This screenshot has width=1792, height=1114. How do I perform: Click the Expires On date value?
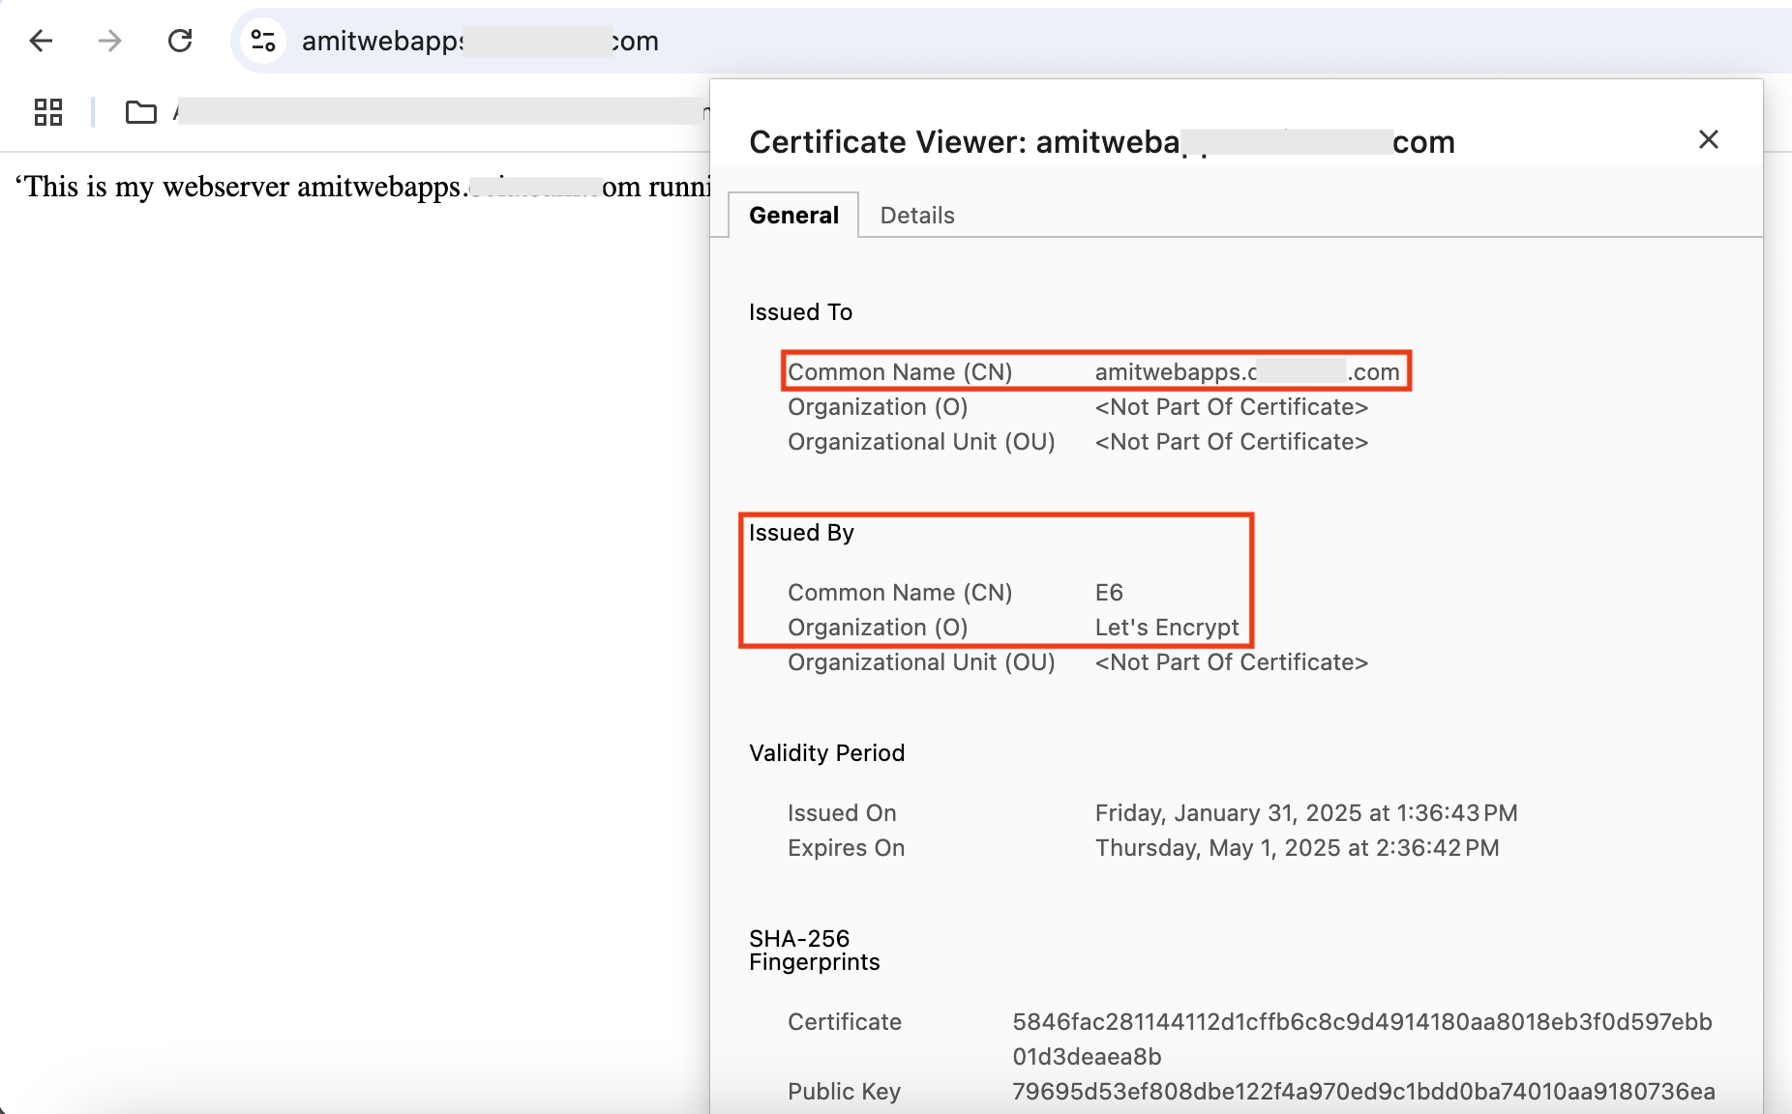(x=1297, y=848)
